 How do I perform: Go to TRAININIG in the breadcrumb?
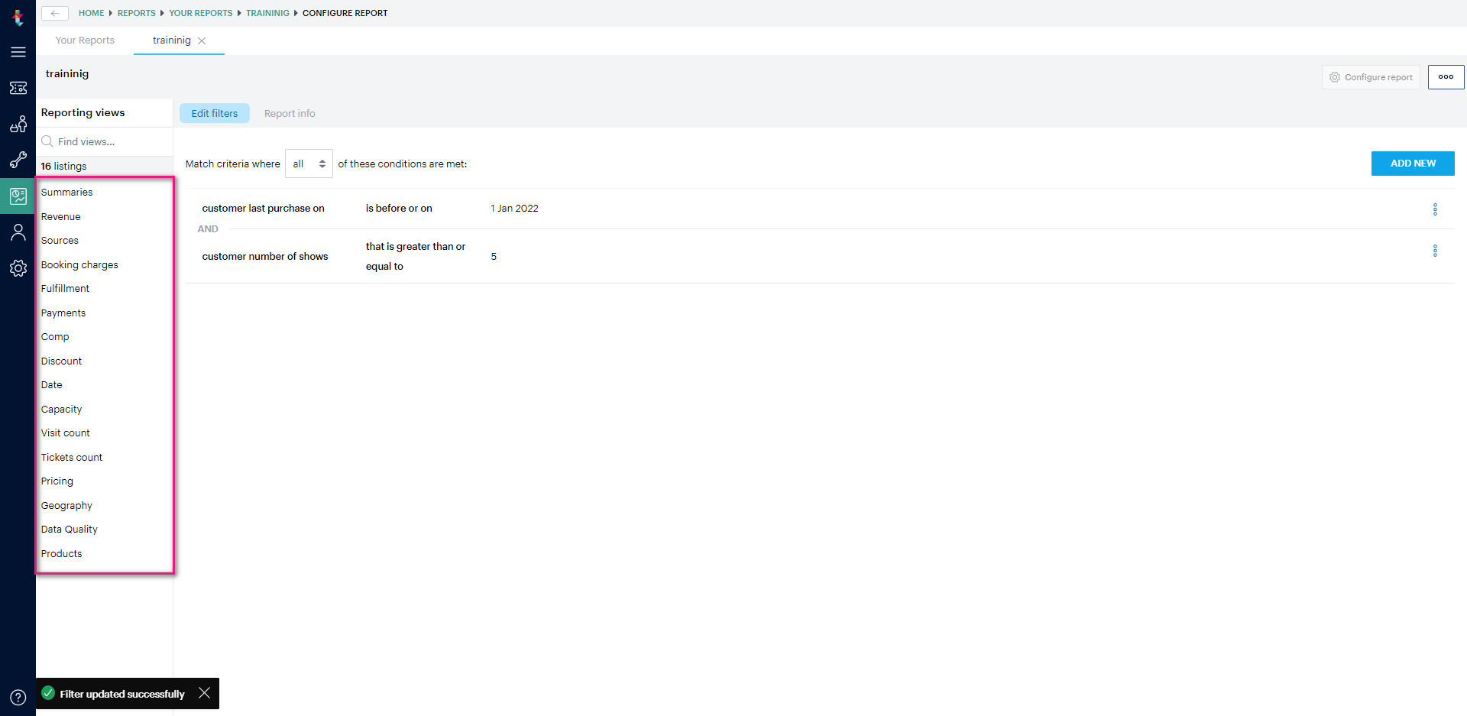[267, 13]
